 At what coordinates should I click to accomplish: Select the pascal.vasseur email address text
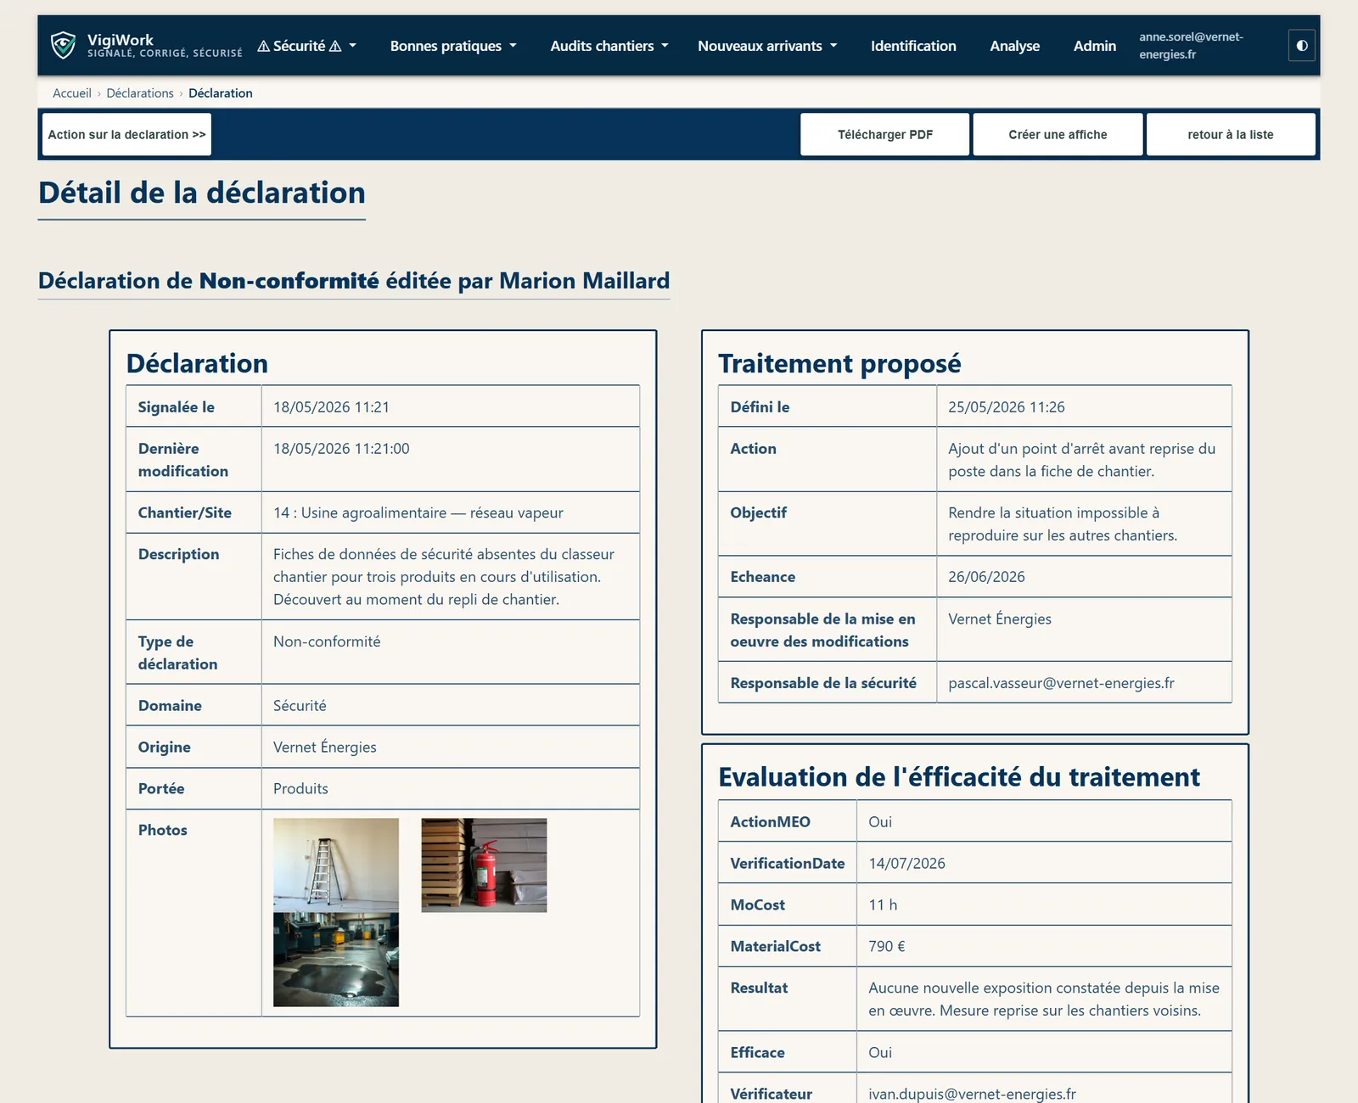(x=1061, y=683)
